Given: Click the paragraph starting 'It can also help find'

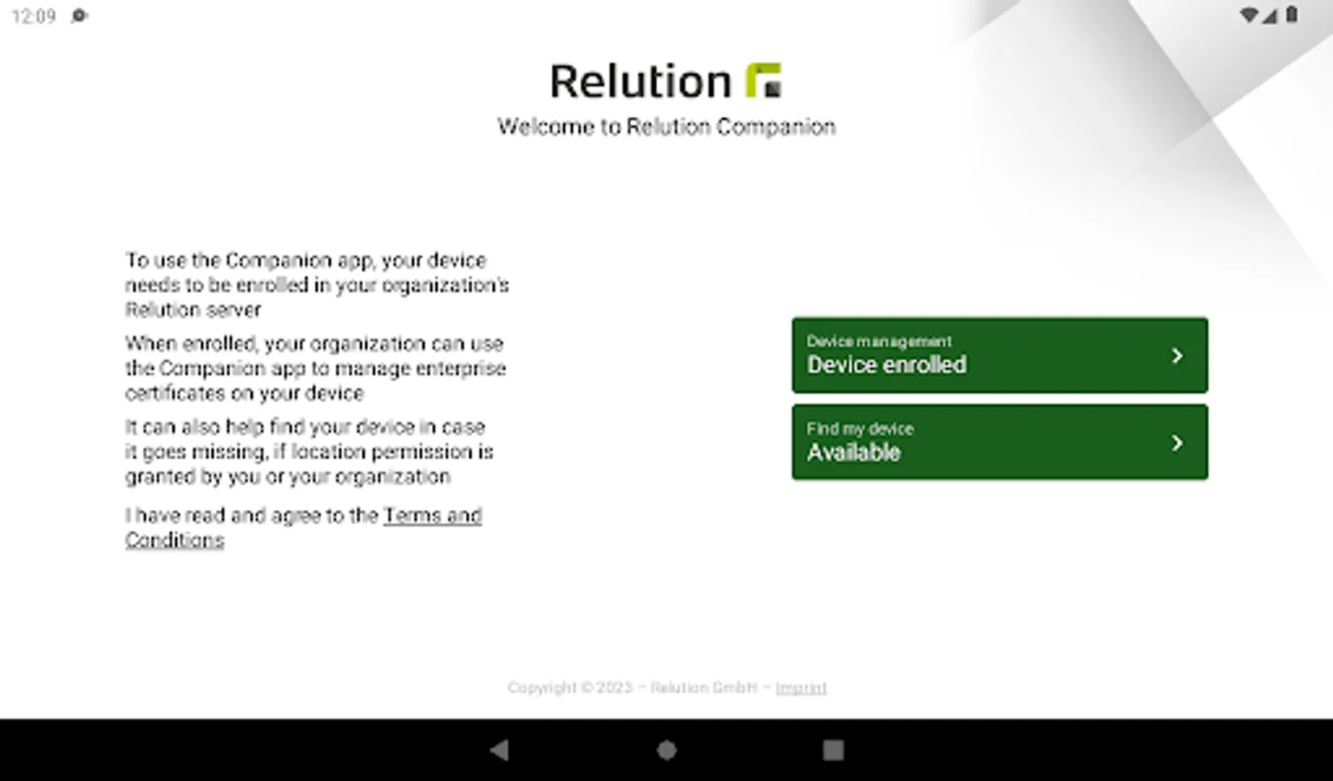Looking at the screenshot, I should [x=309, y=451].
